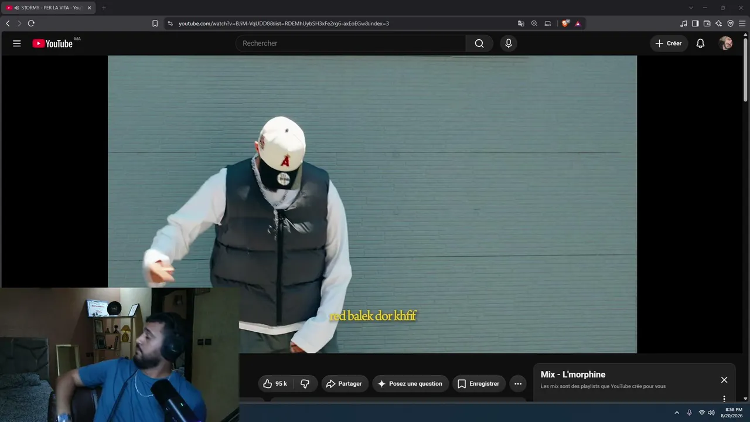Image resolution: width=750 pixels, height=422 pixels.
Task: Open more actions ellipsis under video
Action: coord(518,384)
